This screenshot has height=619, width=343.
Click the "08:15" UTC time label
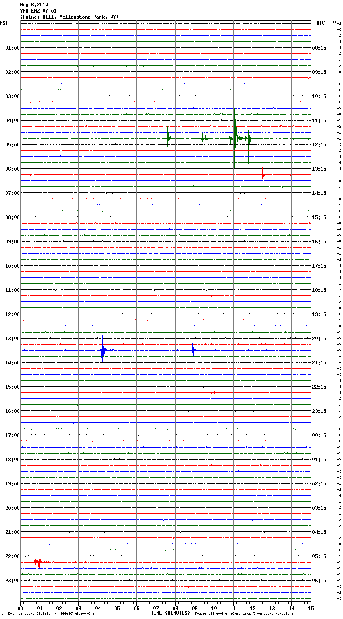click(x=319, y=48)
